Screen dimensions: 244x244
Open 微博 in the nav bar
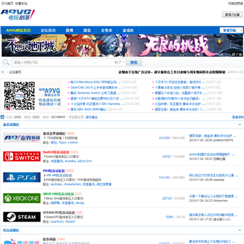pos(69,30)
